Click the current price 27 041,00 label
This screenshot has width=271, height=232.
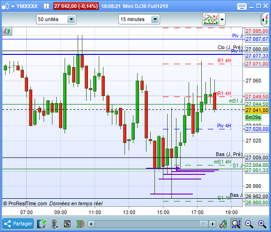(257, 110)
